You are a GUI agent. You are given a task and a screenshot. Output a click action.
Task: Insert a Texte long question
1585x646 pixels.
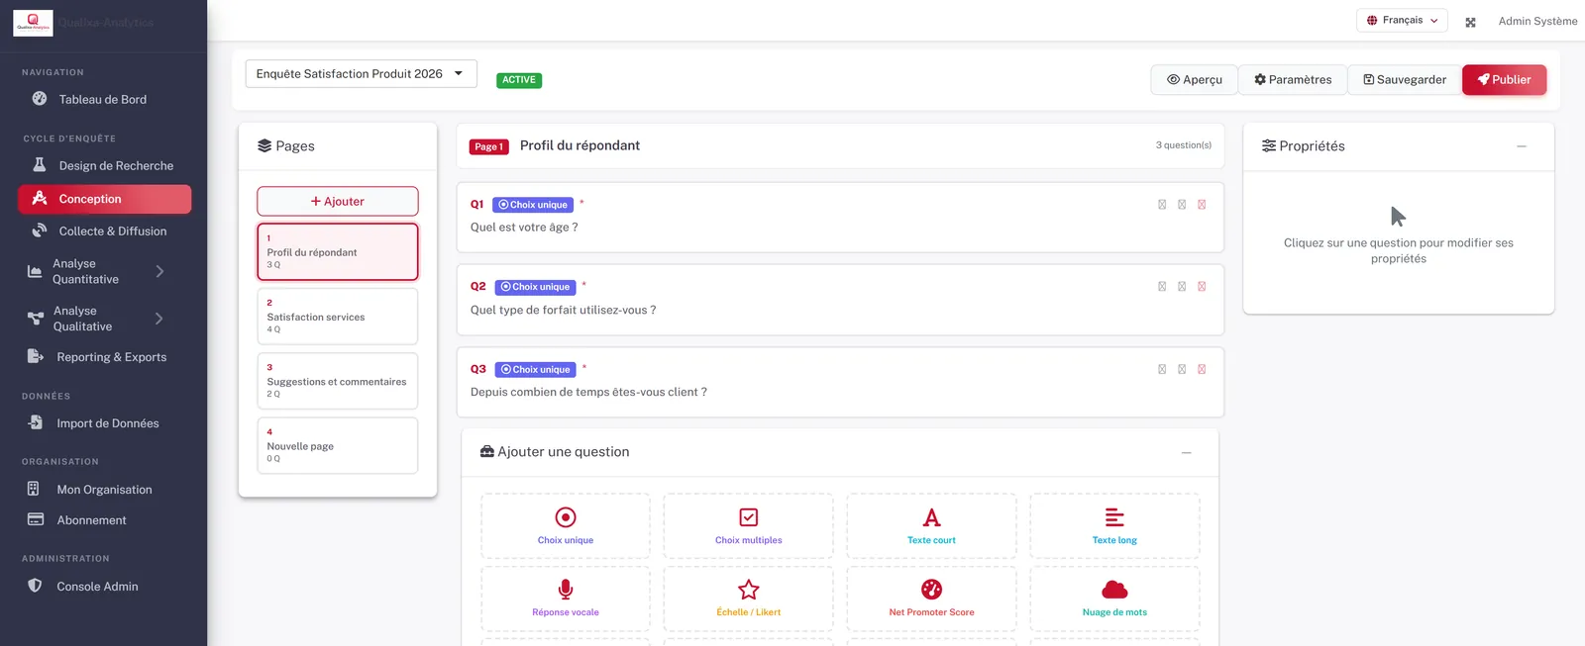[1114, 526]
